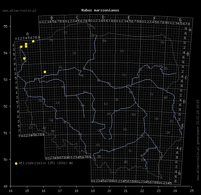Click city abbreviation Gd on the map
Screen dimensions: 201x195
tap(92, 36)
